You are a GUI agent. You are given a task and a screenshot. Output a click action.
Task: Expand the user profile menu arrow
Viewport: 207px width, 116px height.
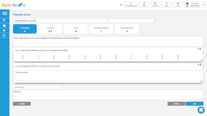coord(203,5)
